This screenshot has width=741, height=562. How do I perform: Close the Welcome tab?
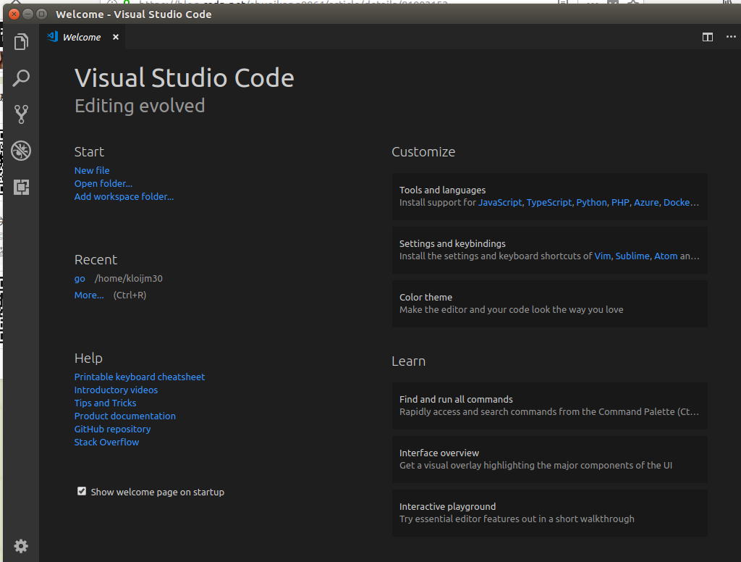pyautogui.click(x=116, y=37)
